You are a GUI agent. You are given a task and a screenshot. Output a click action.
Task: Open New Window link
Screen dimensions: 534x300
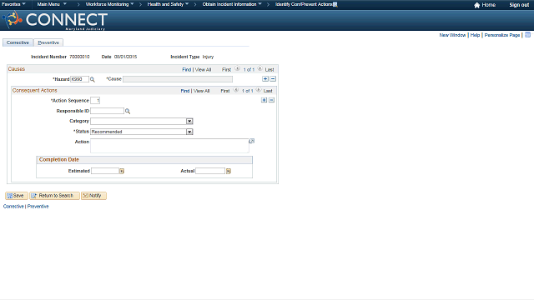(452, 35)
